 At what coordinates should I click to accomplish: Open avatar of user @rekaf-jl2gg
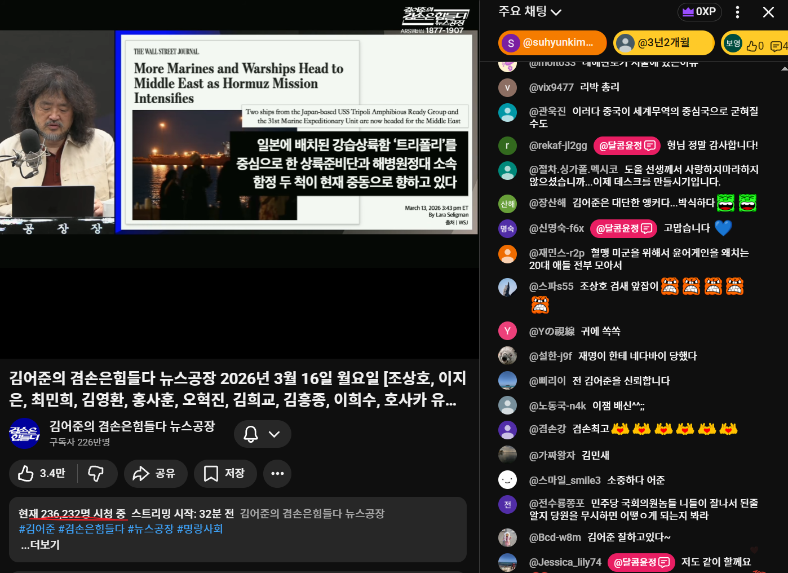(x=507, y=146)
